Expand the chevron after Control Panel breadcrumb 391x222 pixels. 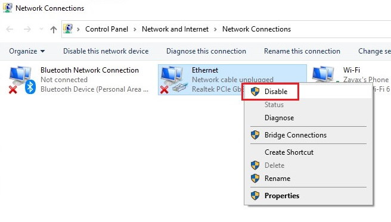coord(135,29)
